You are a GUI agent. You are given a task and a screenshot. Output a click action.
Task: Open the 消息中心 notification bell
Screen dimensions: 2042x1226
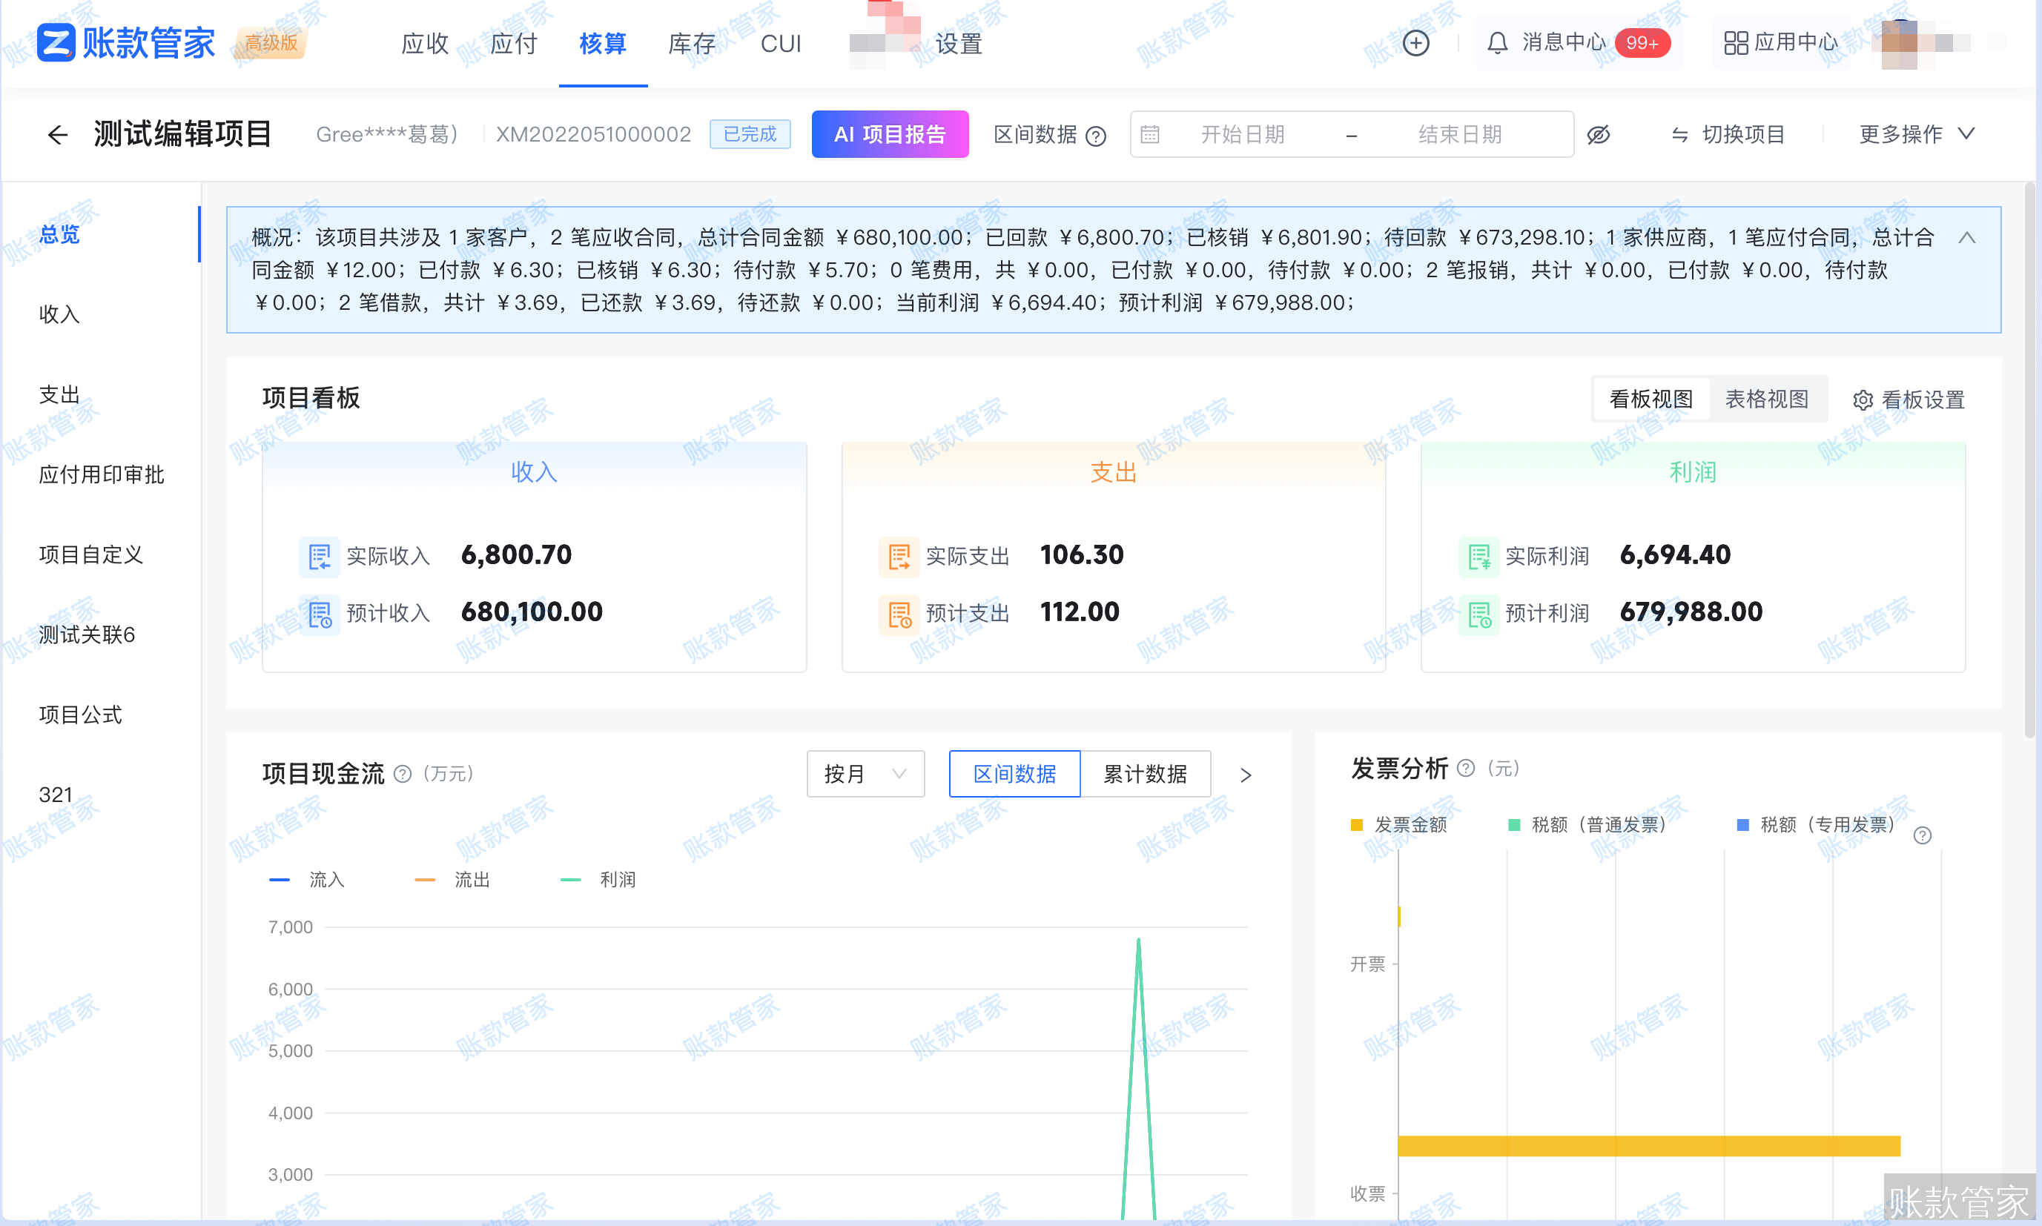1500,42
